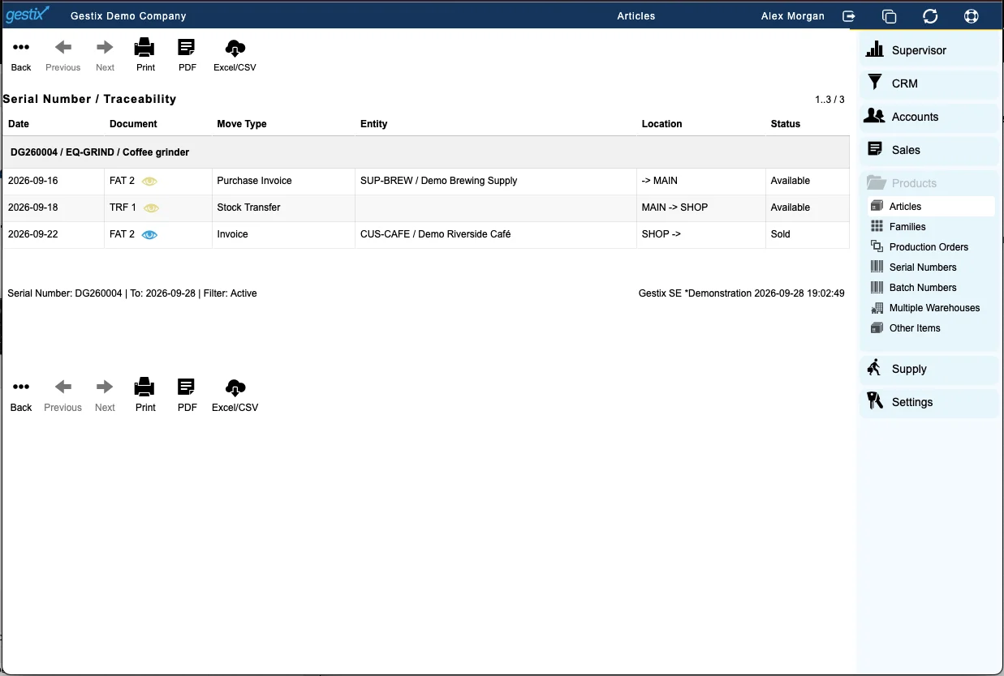Image resolution: width=1004 pixels, height=676 pixels.
Task: Click the Gestix Demo Company title
Action: click(x=128, y=16)
